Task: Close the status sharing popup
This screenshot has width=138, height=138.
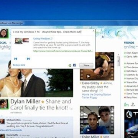Action: pos(94,31)
